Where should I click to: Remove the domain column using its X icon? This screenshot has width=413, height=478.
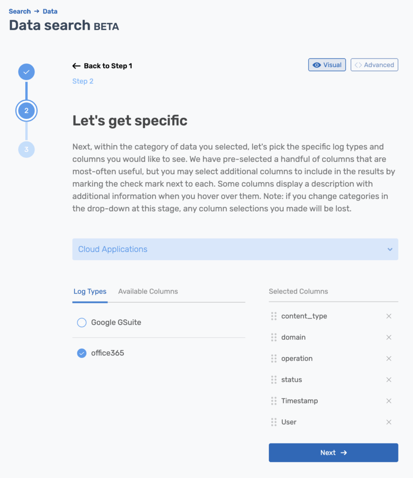tap(389, 337)
